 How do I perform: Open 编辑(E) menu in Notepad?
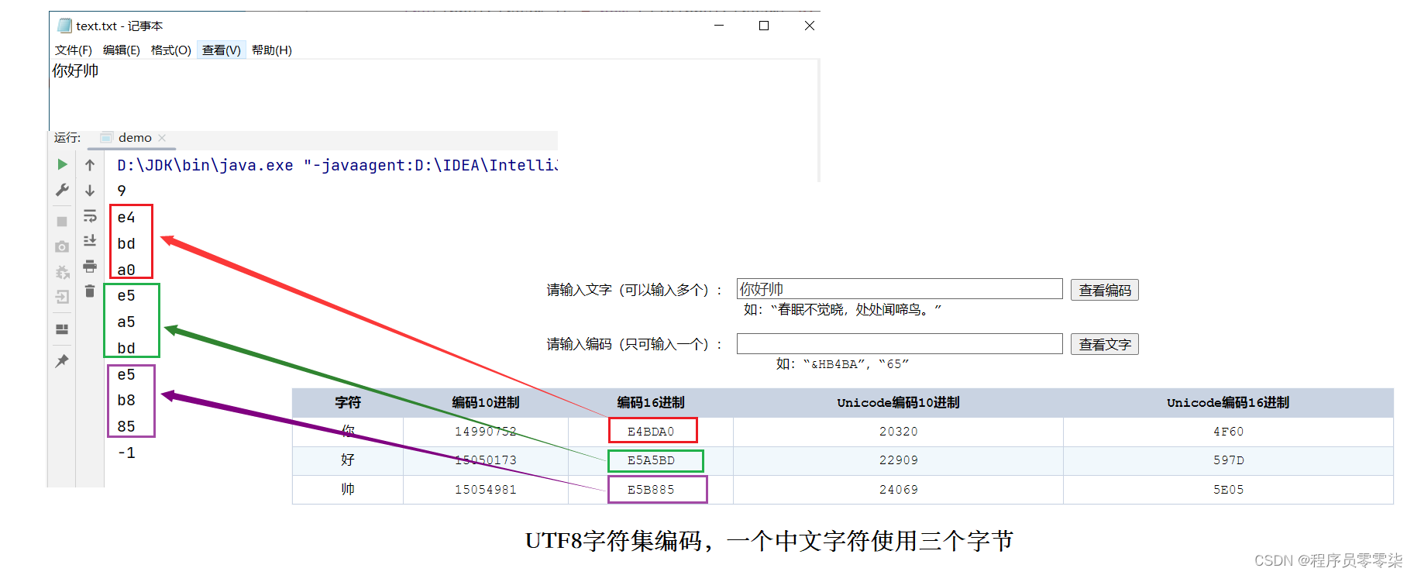point(122,50)
